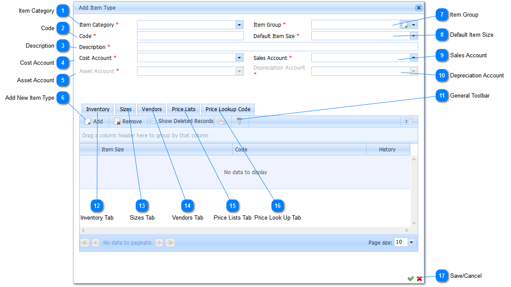Click the add new Item Group icon

[405, 25]
